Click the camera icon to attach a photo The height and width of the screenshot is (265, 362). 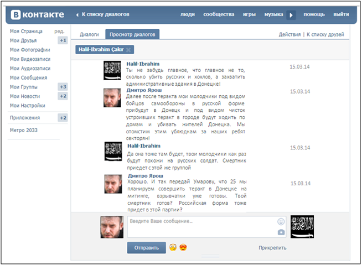[281, 232]
